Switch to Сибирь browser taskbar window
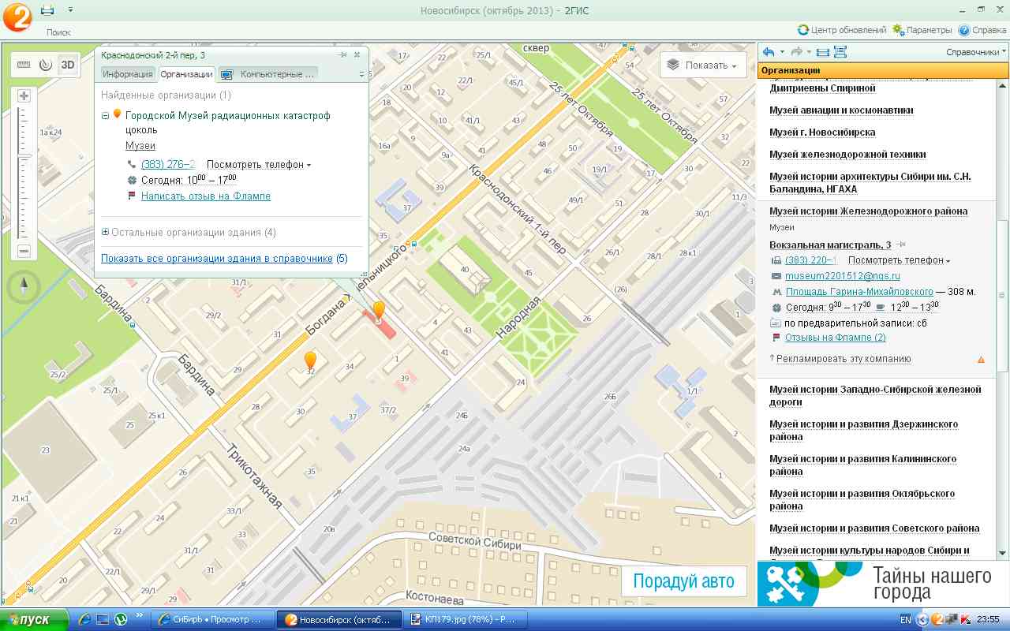This screenshot has width=1010, height=631. (214, 619)
